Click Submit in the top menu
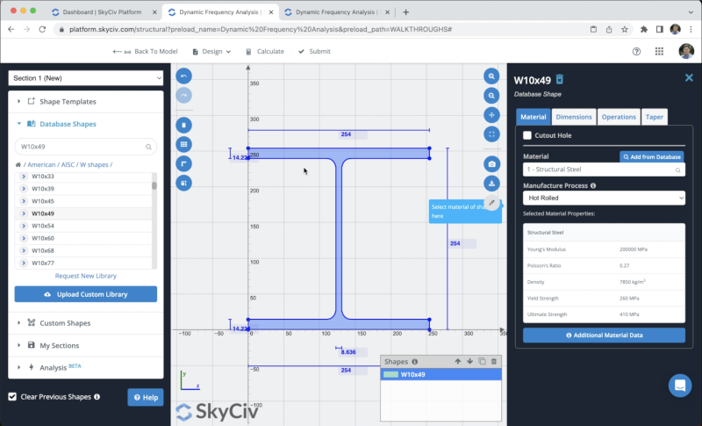Screen dimensions: 702x426 click(x=315, y=52)
